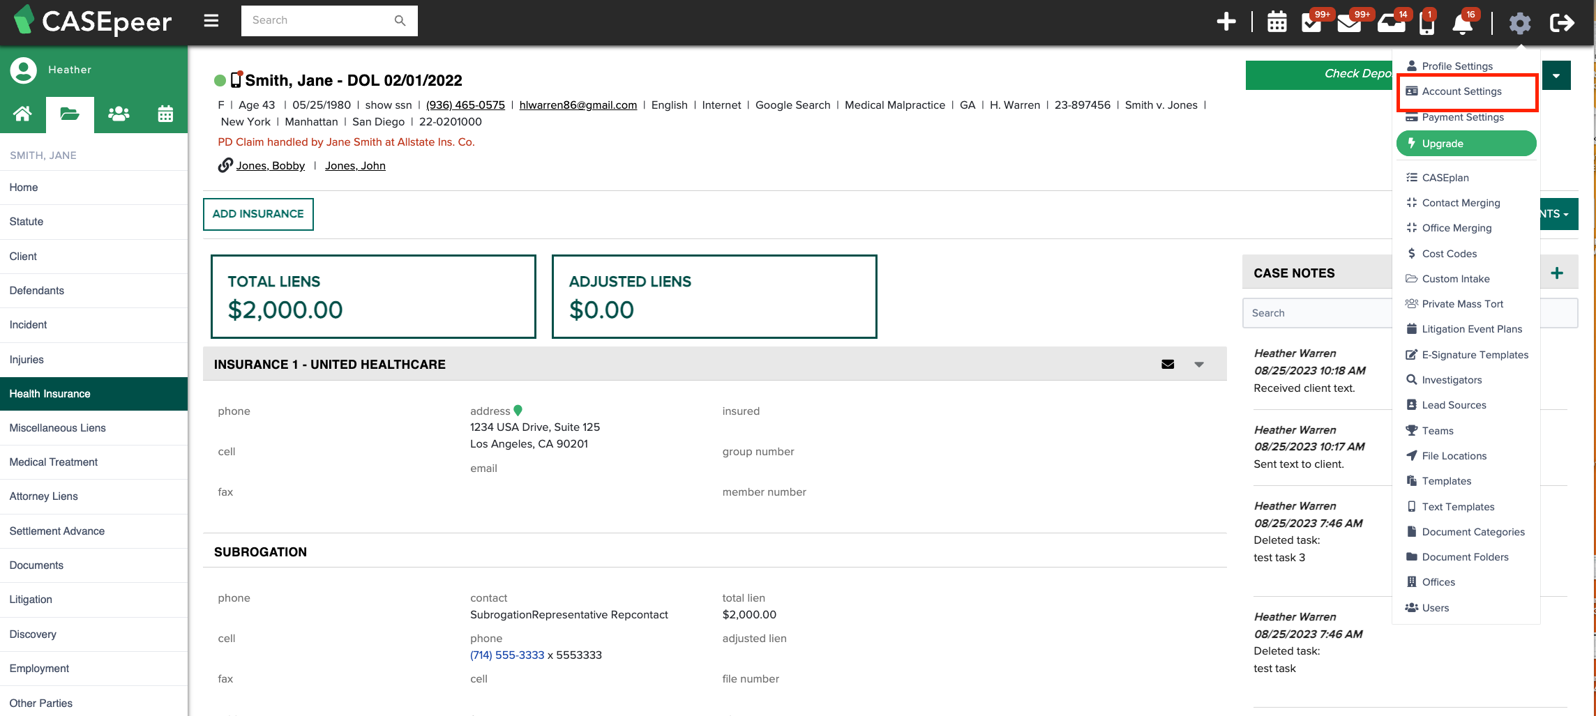Open Custom Intake menu entry
The height and width of the screenshot is (716, 1596).
tap(1456, 279)
